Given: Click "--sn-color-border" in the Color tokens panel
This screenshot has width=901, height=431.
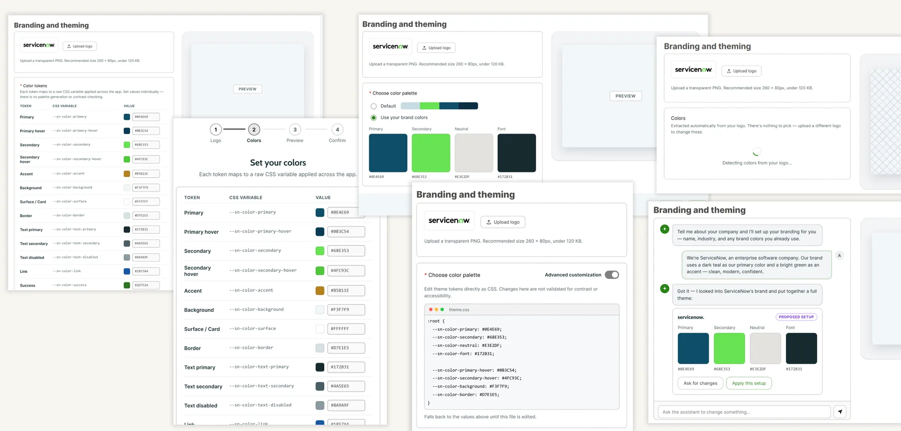Looking at the screenshot, I should click(x=69, y=215).
